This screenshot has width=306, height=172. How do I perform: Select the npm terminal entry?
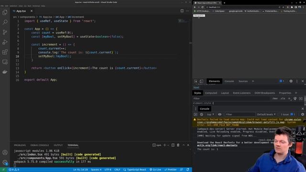[x=157, y=145]
